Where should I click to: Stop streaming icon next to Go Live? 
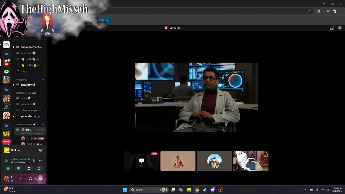41,150
